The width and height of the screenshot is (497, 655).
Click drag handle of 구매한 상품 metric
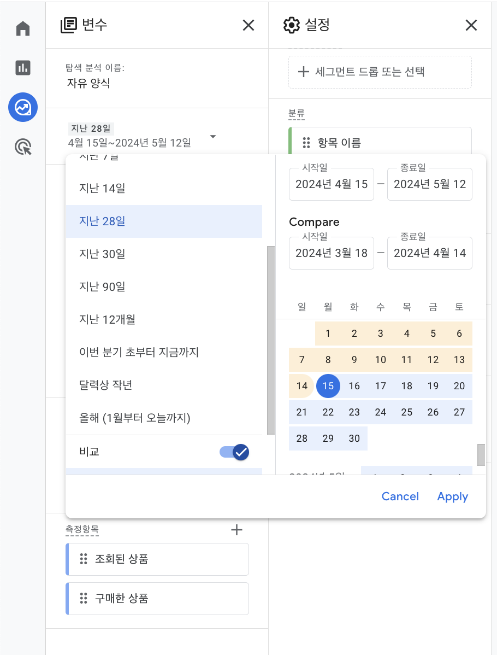pyautogui.click(x=84, y=598)
